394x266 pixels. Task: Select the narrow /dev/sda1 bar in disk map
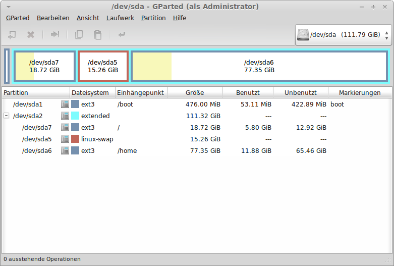(7, 66)
